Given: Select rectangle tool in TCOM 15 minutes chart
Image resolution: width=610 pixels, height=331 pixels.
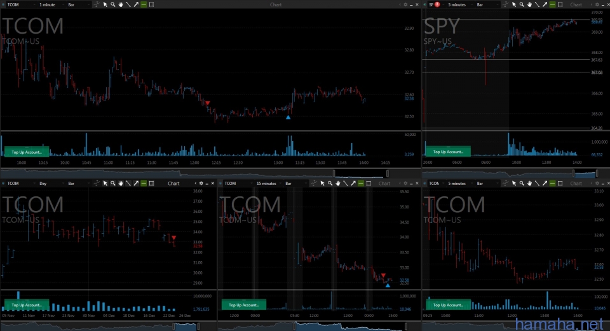Looking at the screenshot, I should pyautogui.click(x=369, y=183).
